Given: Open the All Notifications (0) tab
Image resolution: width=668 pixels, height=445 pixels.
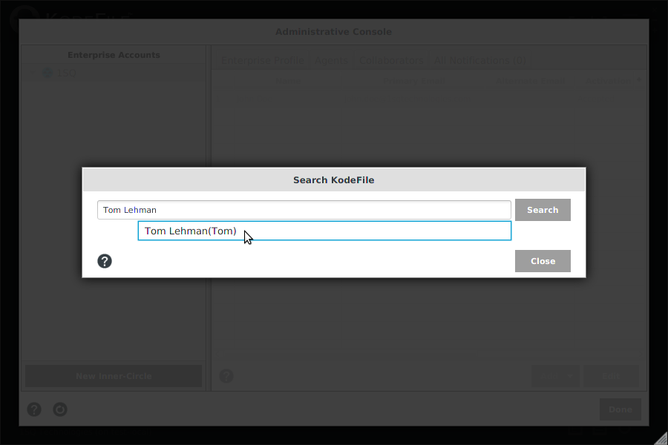Looking at the screenshot, I should coord(479,61).
